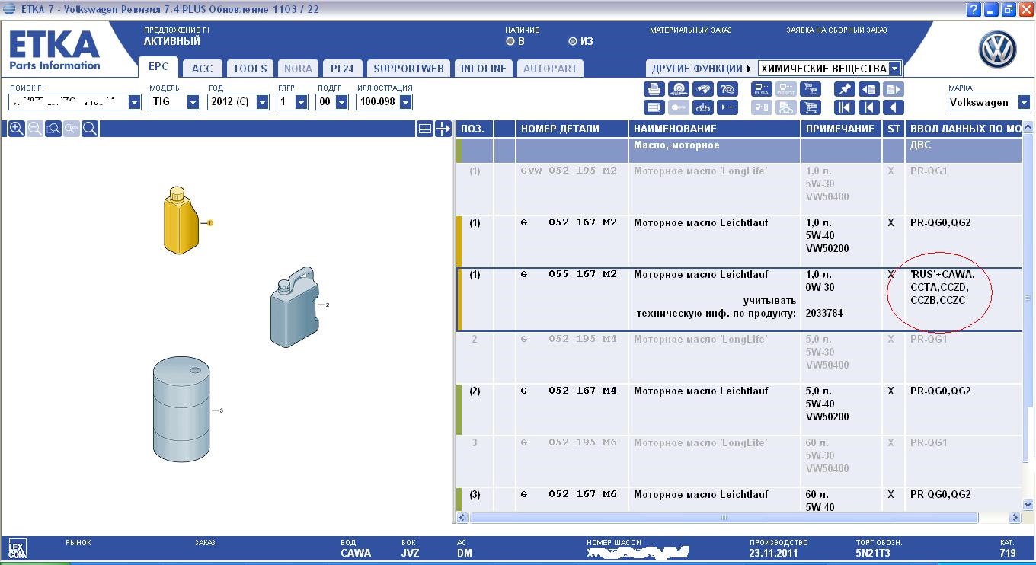Image resolution: width=1036 pixels, height=565 pixels.
Task: Print the current parts list
Action: [x=654, y=90]
